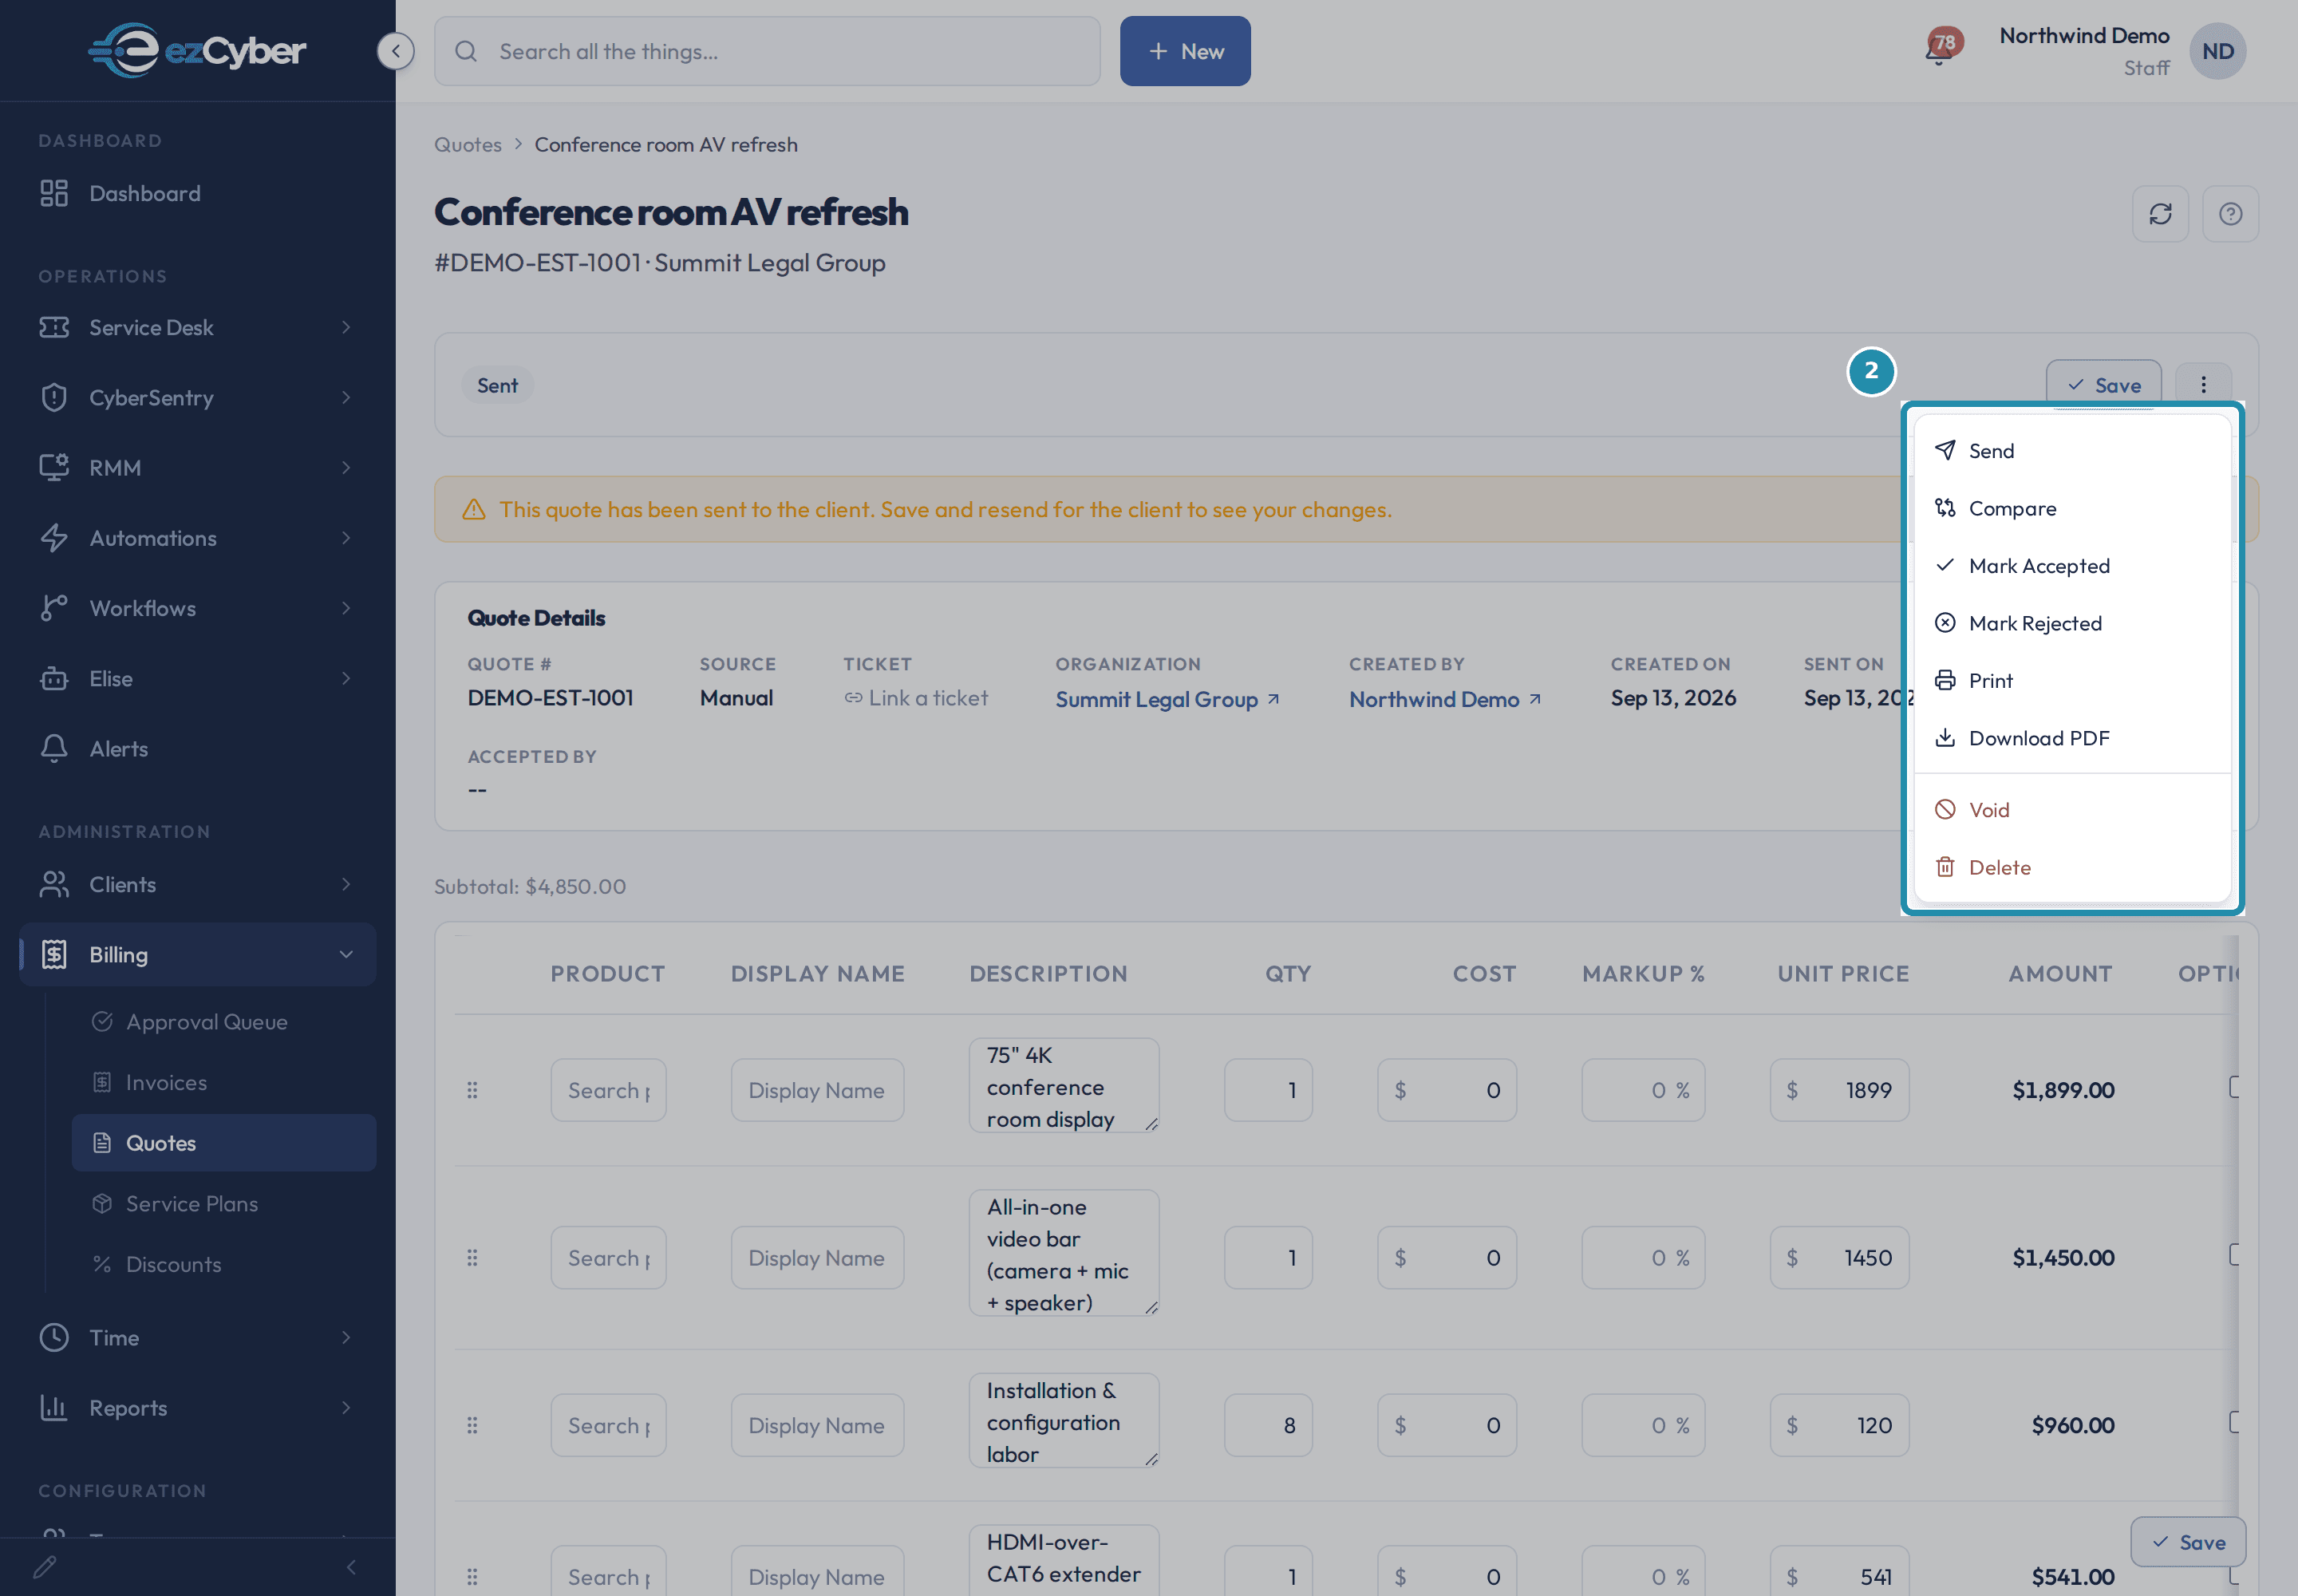Screen dimensions: 2298x1596
Task: Open the Northwind Demo creator link
Action: (x=1434, y=699)
